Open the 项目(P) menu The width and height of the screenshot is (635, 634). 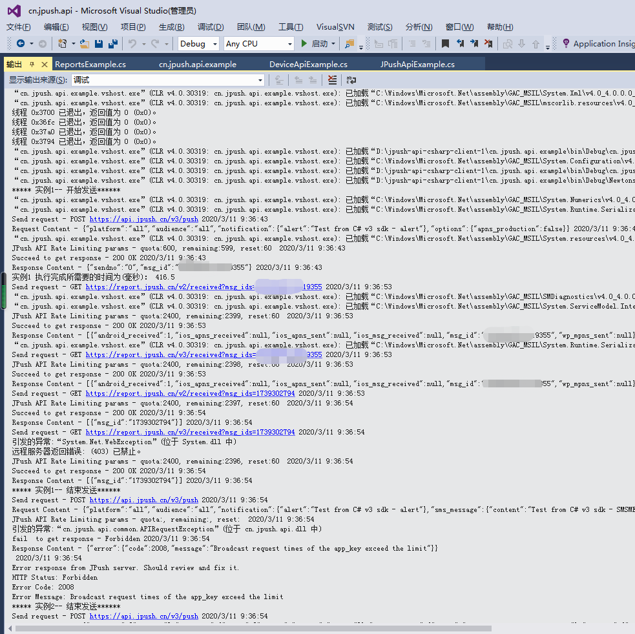point(133,26)
